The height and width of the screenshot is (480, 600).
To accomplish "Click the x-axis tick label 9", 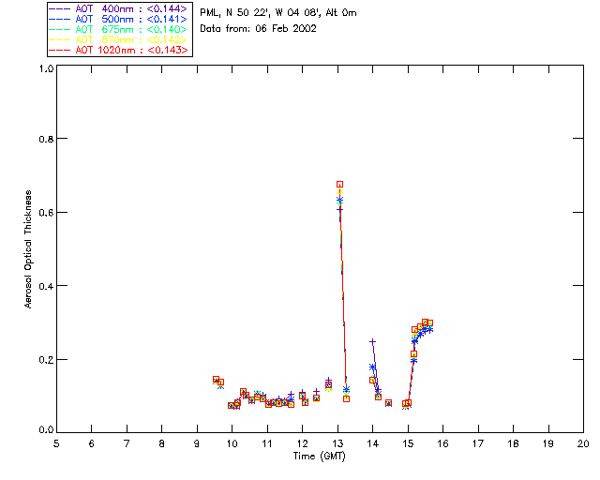I will click(197, 443).
